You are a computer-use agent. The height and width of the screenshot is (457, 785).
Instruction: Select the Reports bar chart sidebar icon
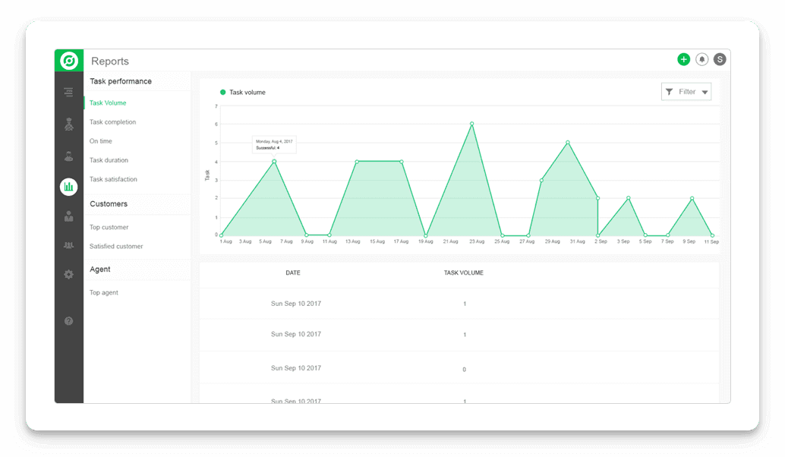point(69,186)
